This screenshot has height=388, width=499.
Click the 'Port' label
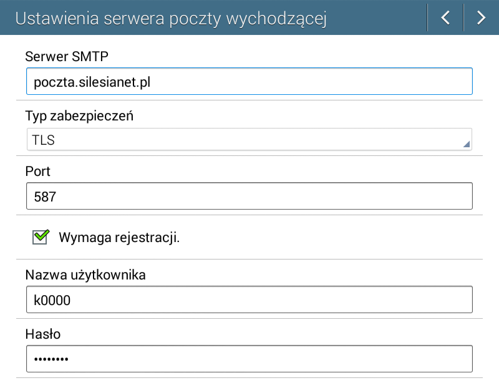click(37, 172)
